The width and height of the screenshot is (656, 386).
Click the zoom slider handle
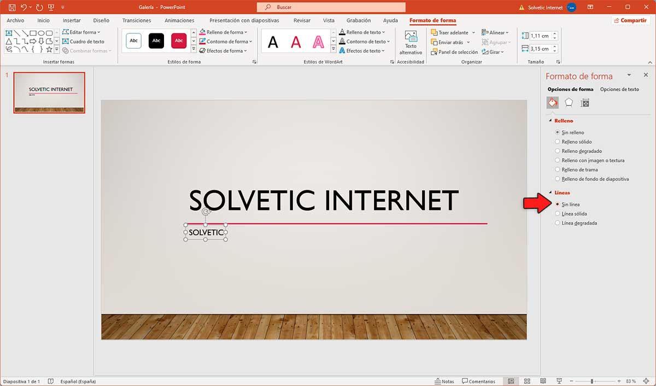pos(592,381)
